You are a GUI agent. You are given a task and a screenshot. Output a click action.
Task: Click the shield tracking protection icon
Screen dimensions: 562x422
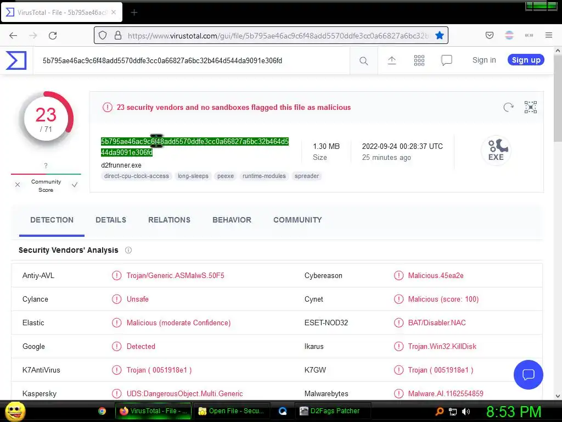[103, 35]
